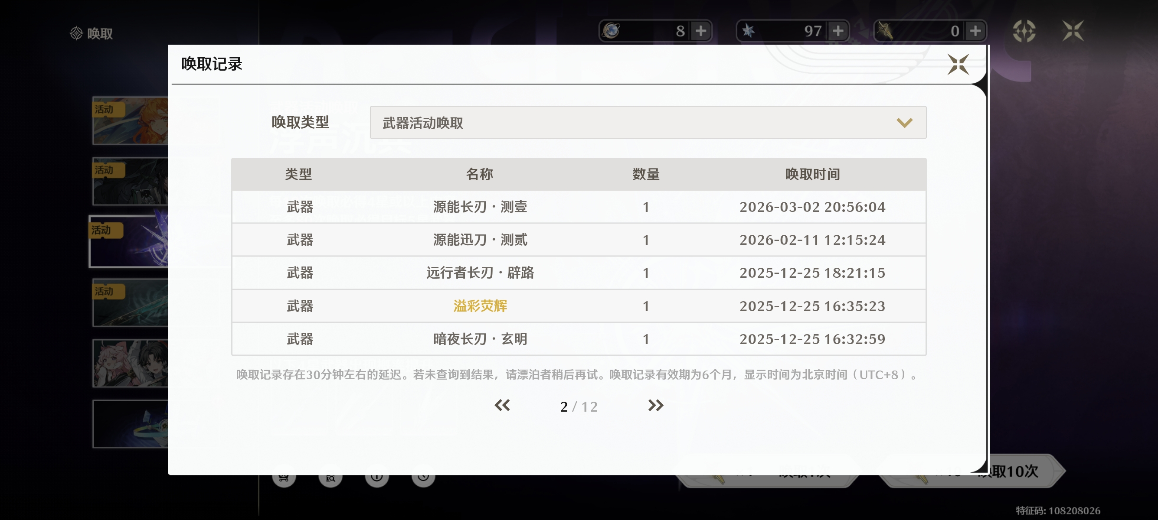Image resolution: width=1158 pixels, height=520 pixels.
Task: Add more of the currency showing 97
Action: click(837, 31)
